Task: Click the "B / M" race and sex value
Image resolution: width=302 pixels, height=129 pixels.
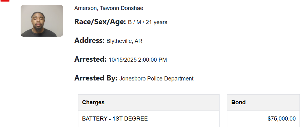Action: click(x=135, y=23)
